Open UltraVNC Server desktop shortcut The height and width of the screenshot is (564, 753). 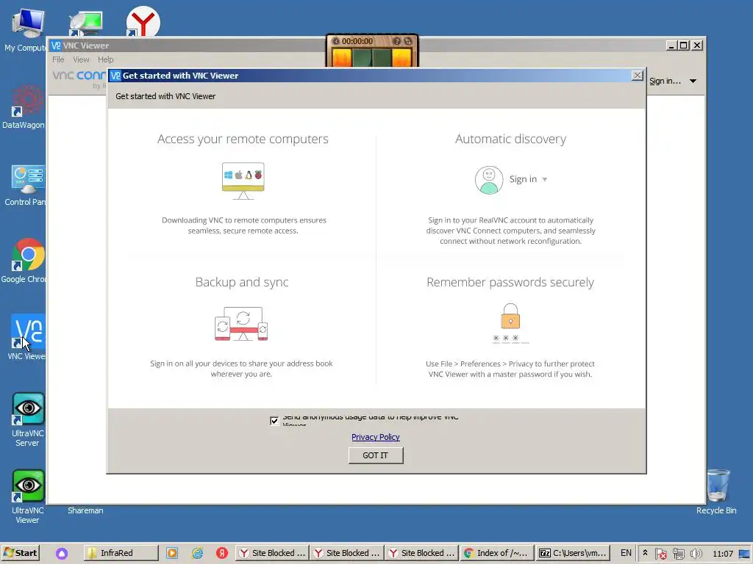pos(27,419)
